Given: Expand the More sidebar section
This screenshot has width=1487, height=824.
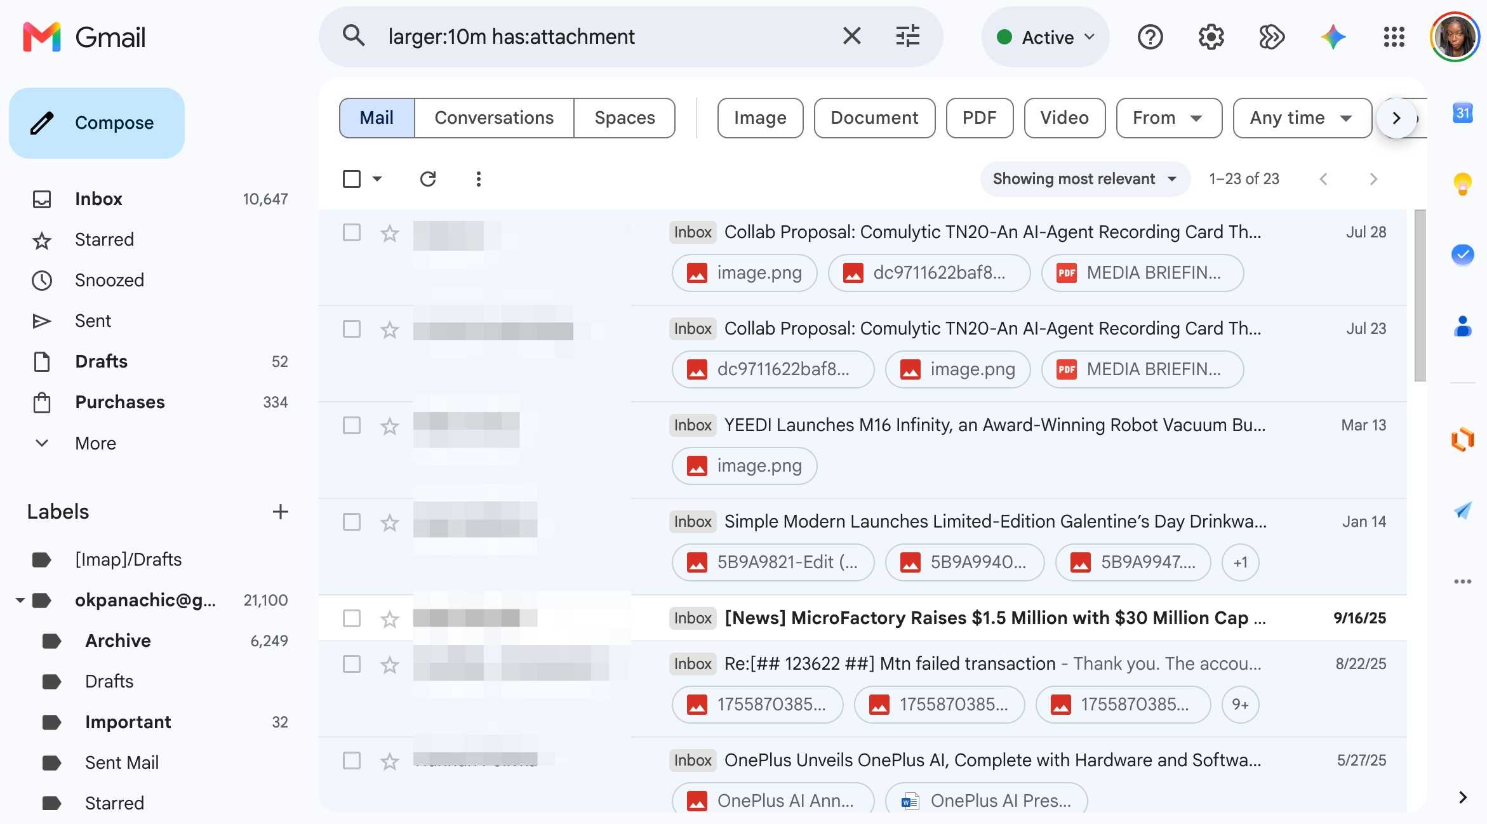Looking at the screenshot, I should coord(95,443).
